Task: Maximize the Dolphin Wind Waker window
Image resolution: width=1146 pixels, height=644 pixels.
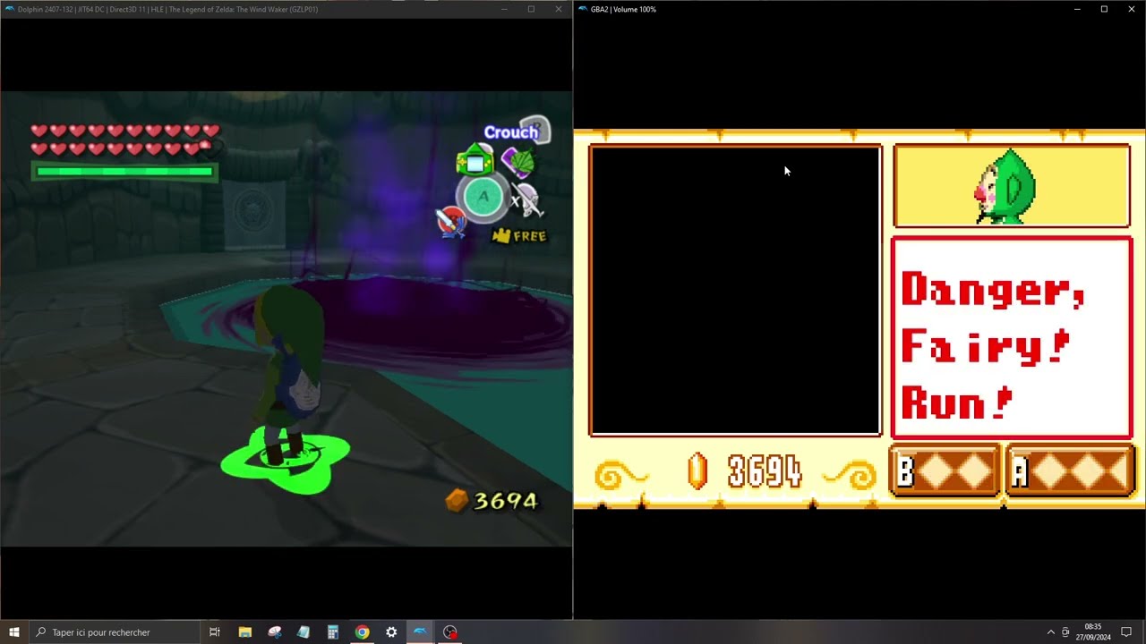Action: click(531, 9)
